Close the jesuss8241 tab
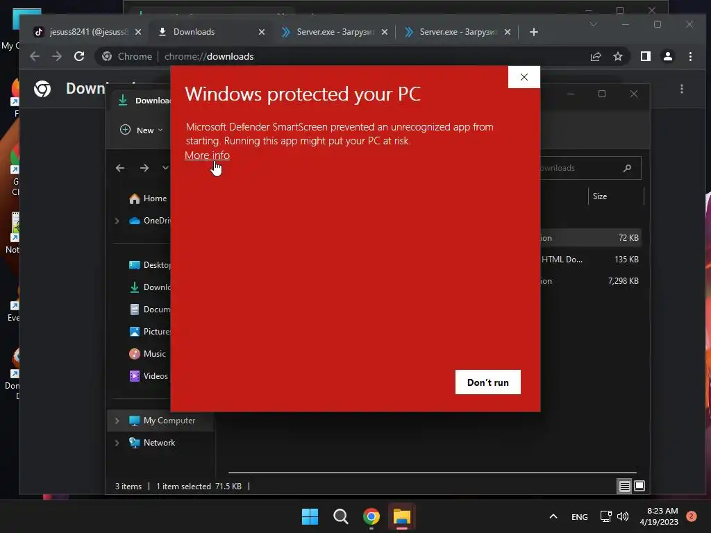This screenshot has width=711, height=533. click(138, 32)
